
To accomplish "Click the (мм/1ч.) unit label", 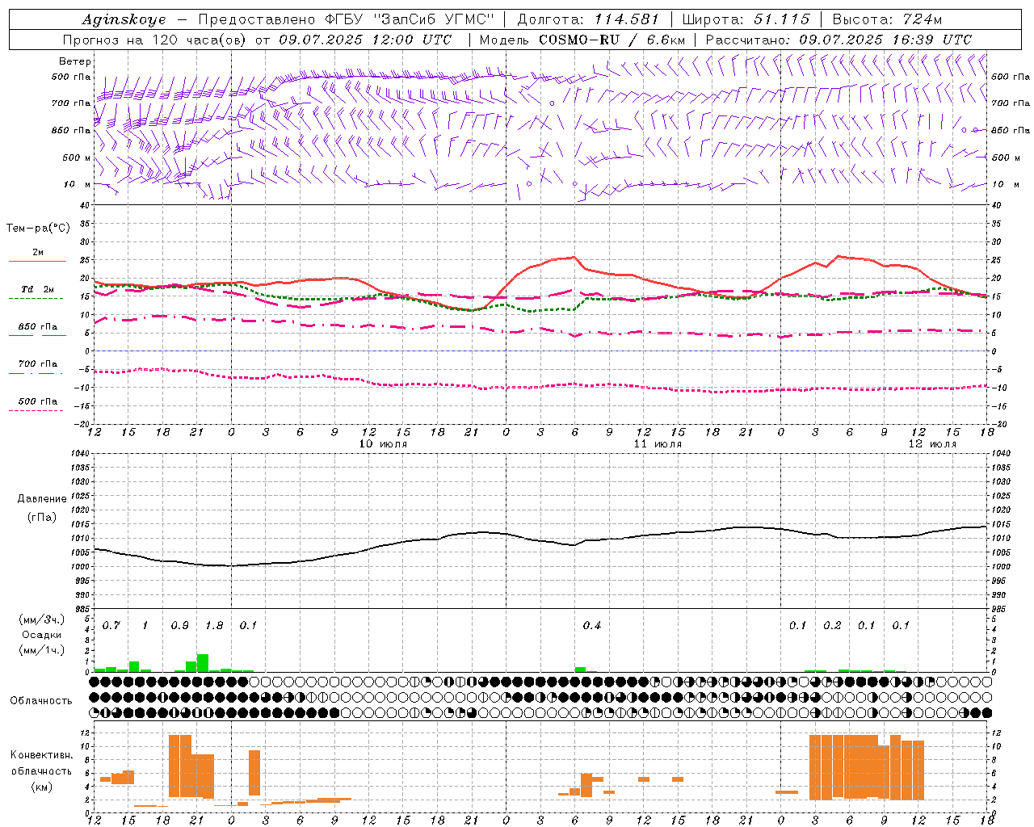I will [x=42, y=649].
